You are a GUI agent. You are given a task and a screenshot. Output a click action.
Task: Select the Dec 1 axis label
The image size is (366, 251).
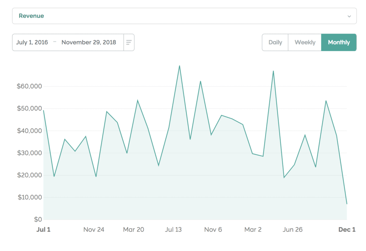pos(347,230)
